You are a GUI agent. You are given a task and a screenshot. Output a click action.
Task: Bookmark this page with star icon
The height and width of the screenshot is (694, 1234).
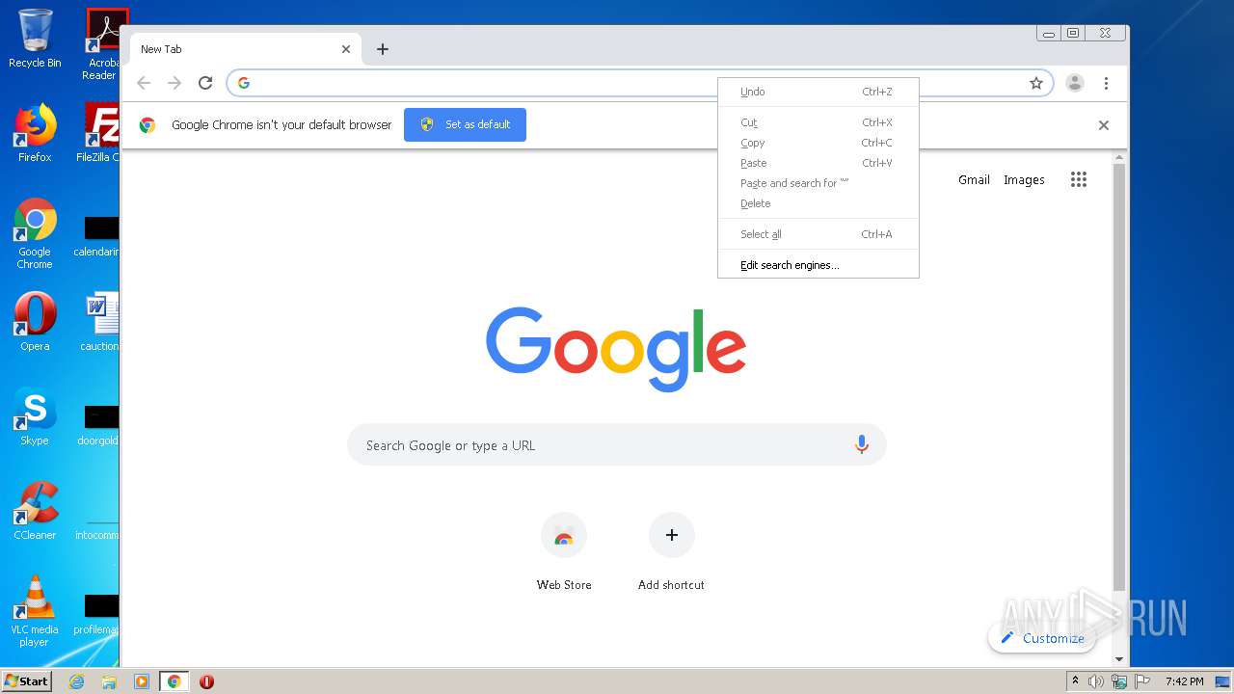click(x=1036, y=83)
